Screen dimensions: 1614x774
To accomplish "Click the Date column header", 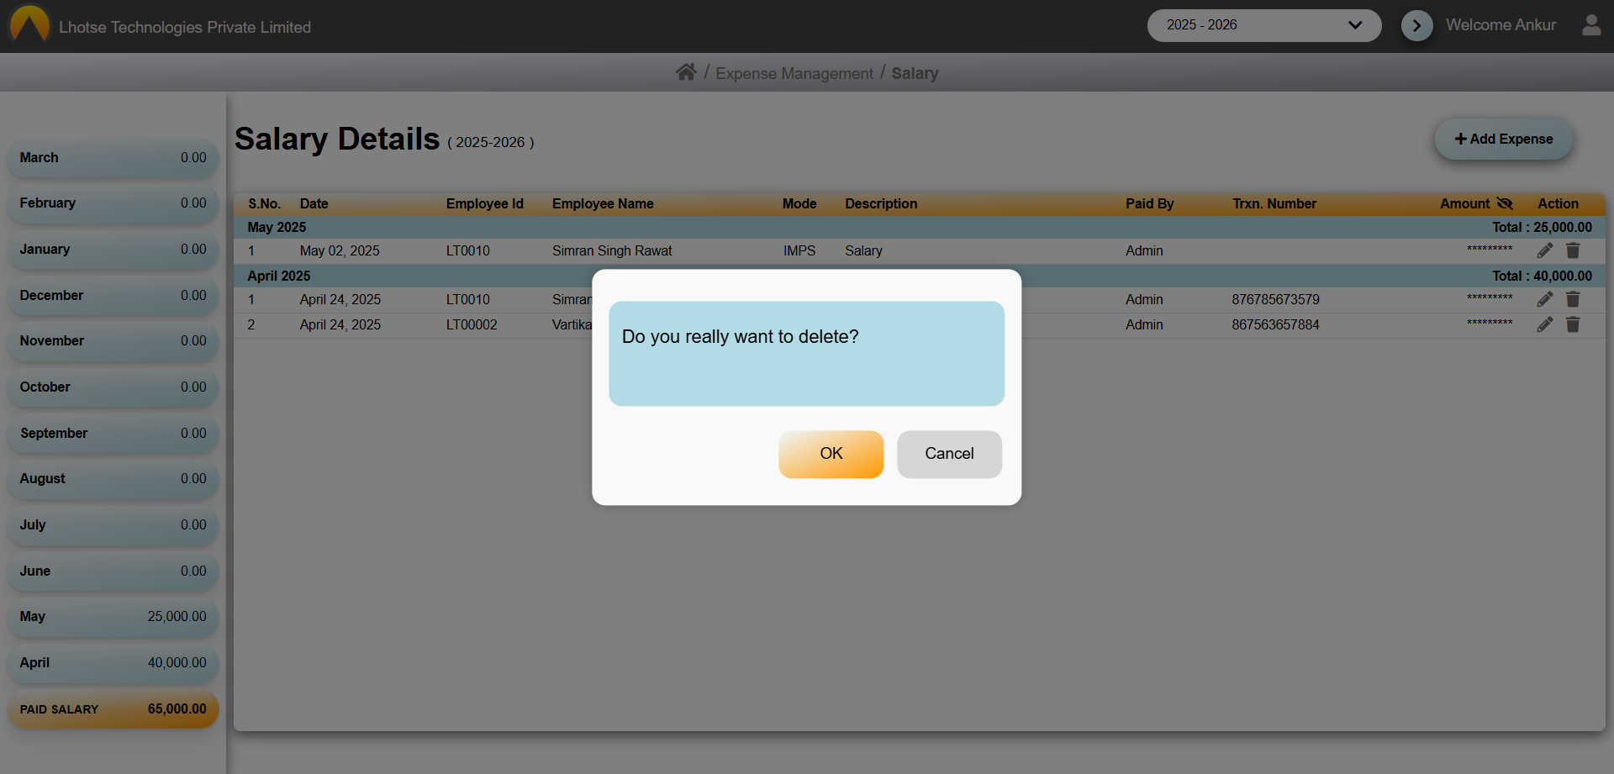I will click(x=314, y=203).
